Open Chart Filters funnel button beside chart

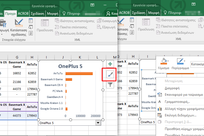point(110,85)
